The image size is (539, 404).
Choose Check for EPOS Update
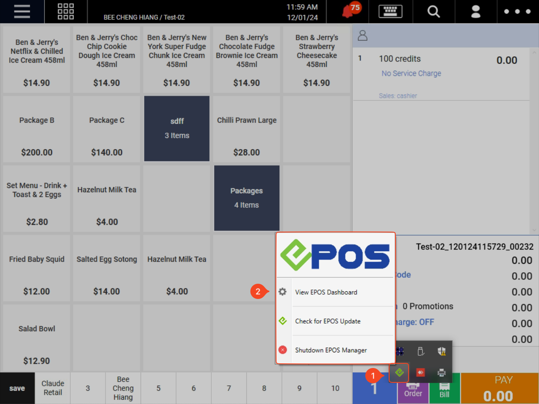335,321
